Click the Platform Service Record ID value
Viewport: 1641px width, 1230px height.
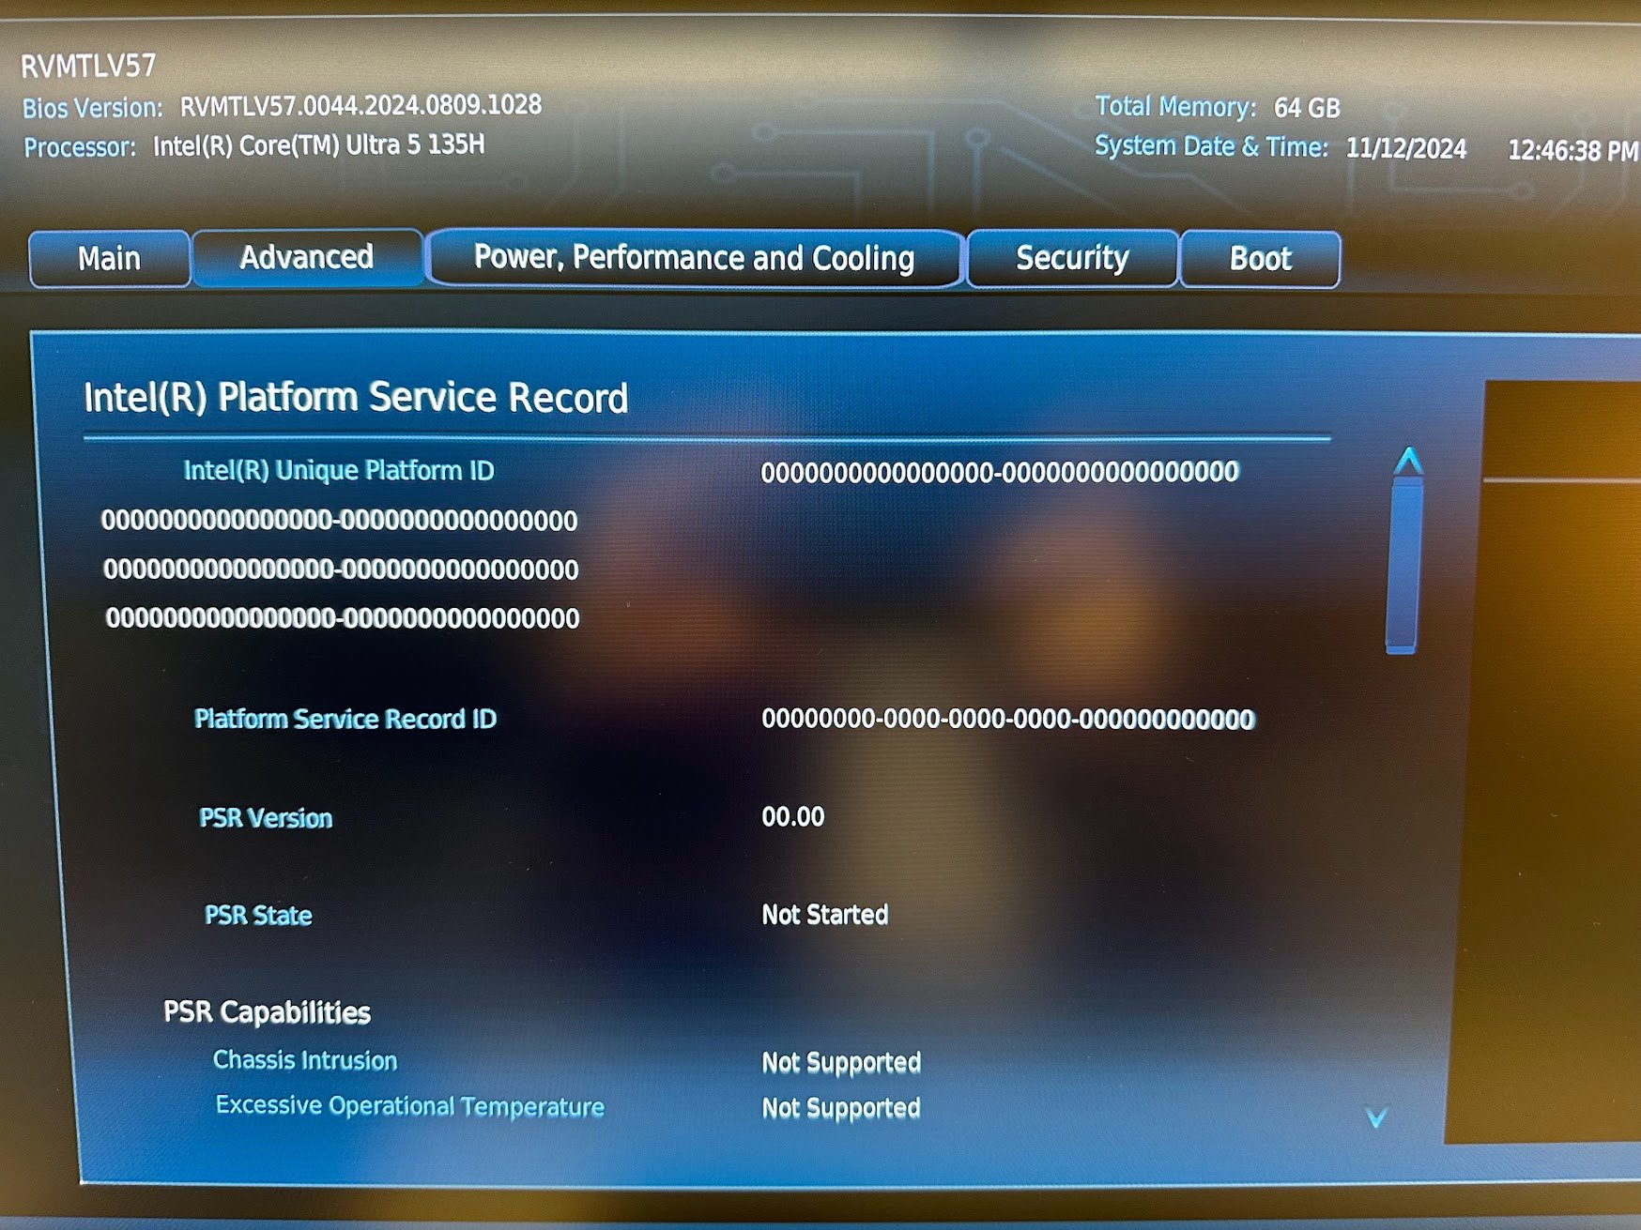1008,720
